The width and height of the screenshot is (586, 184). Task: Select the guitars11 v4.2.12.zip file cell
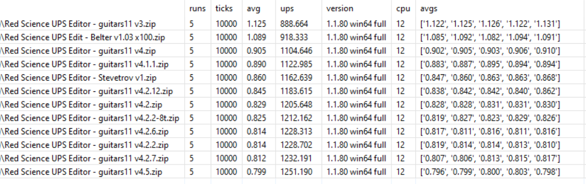(86, 91)
